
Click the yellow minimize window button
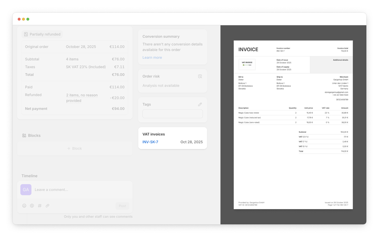click(x=24, y=19)
